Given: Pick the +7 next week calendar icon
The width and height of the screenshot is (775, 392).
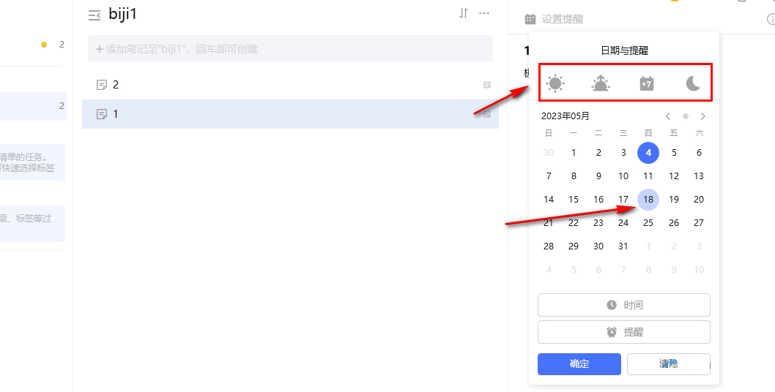Looking at the screenshot, I should point(647,84).
